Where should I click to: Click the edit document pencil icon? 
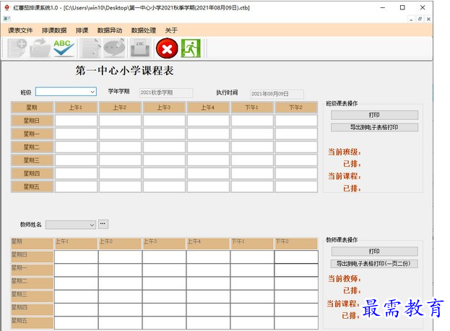click(90, 48)
